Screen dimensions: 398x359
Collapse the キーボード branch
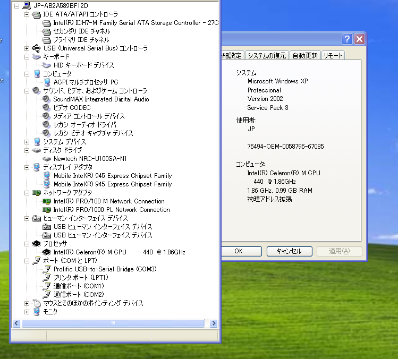pyautogui.click(x=27, y=57)
